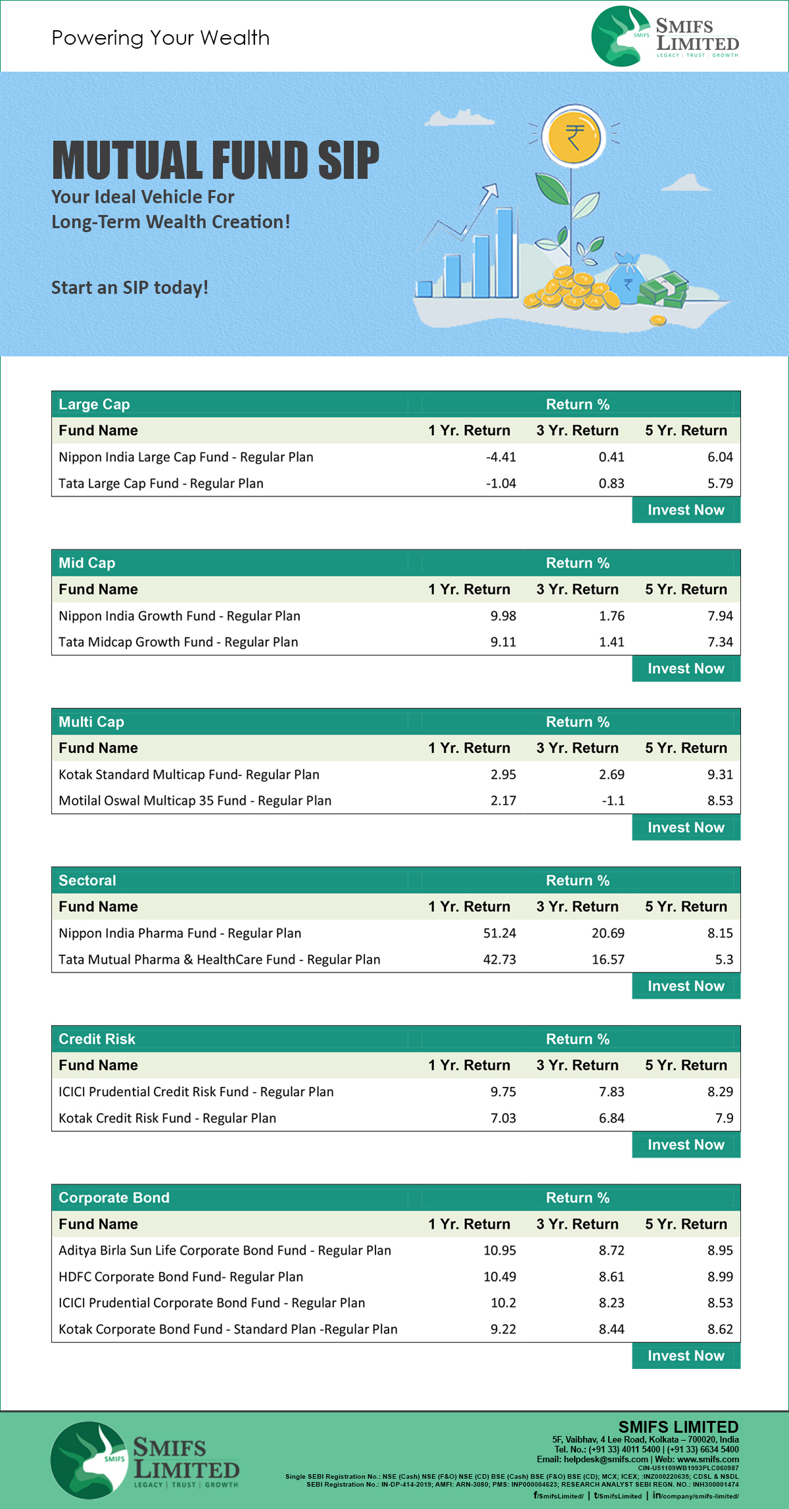Open the www.smifs.com web link
The height and width of the screenshot is (1509, 789).
708,1459
